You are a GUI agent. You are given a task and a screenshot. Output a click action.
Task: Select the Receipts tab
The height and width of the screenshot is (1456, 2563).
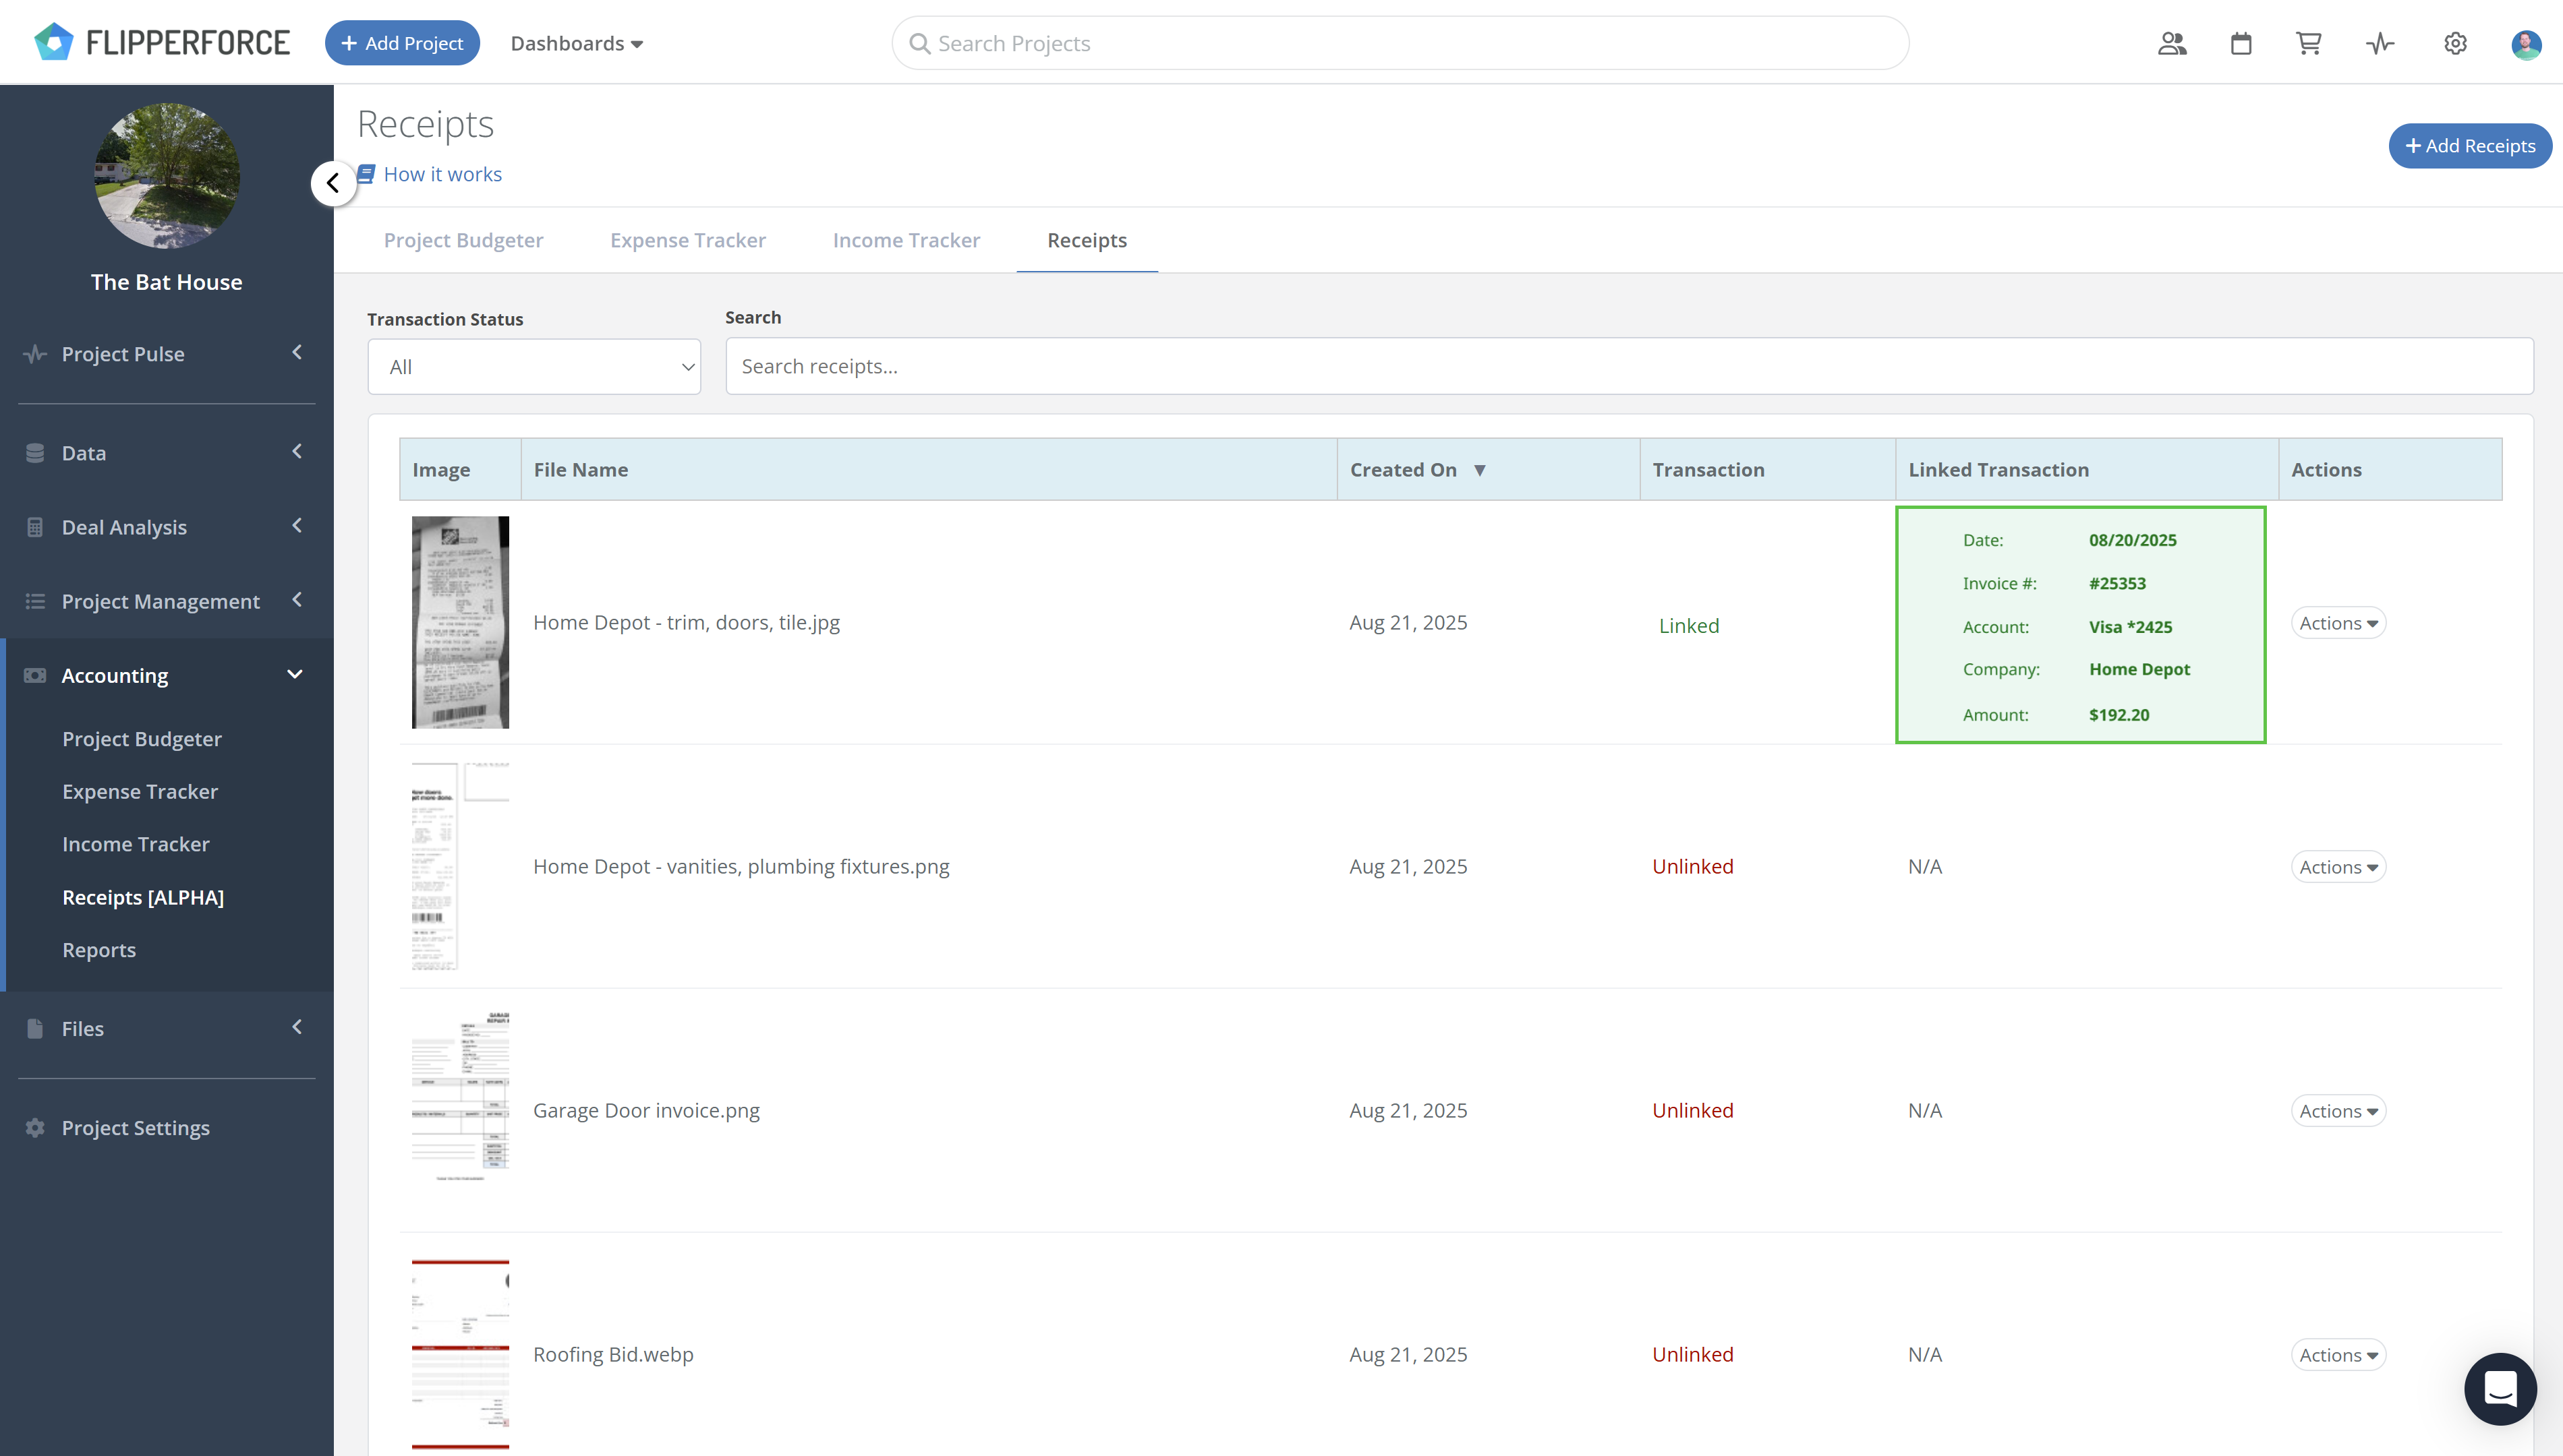pos(1087,240)
